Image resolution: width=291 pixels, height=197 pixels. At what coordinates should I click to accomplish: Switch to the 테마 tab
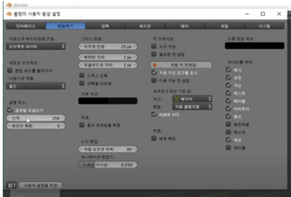click(185, 26)
